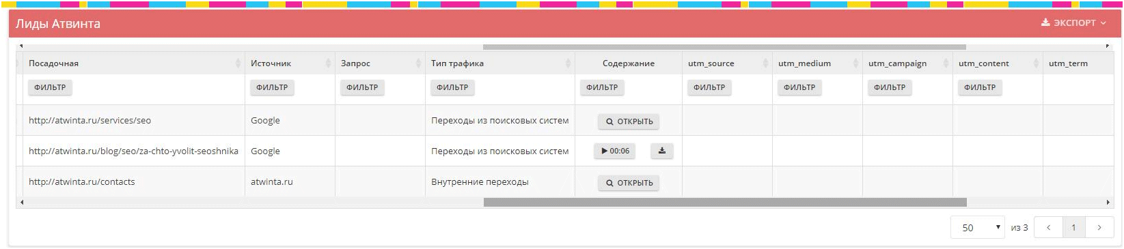Click right arrow of the top horizontal scrollbar
This screenshot has width=1124, height=249.
(x=1108, y=46)
